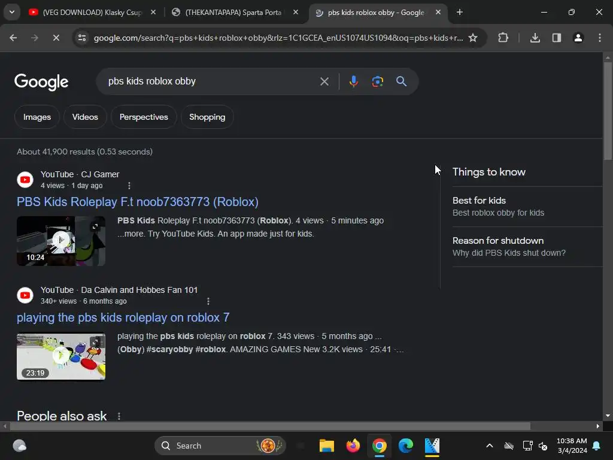This screenshot has height=460, width=613.
Task: Open the Extensions puzzle icon
Action: (x=503, y=38)
